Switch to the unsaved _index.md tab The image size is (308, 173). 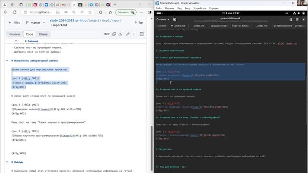pyautogui.click(x=179, y=25)
